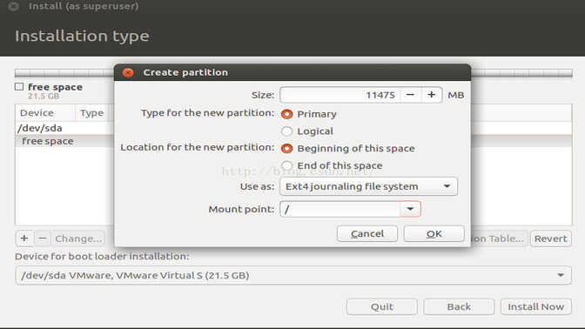Remove partition using the minus icon
This screenshot has height=329, width=585.
point(43,238)
